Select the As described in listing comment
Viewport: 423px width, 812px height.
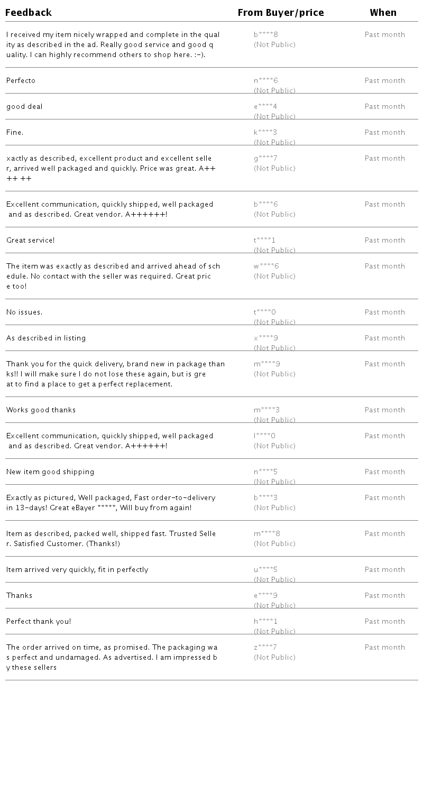pyautogui.click(x=46, y=338)
